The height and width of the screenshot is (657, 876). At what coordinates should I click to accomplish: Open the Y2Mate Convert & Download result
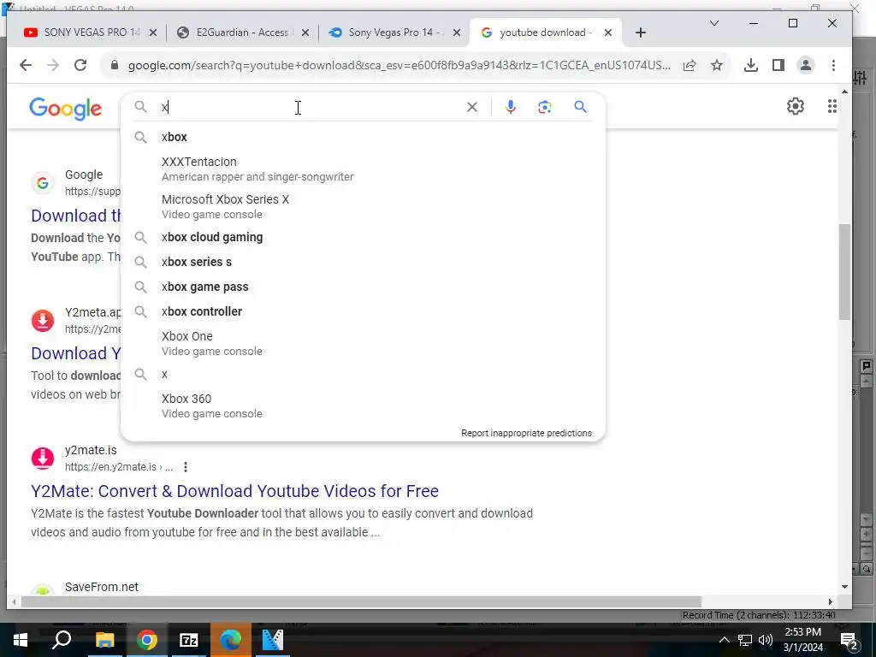[x=234, y=491]
